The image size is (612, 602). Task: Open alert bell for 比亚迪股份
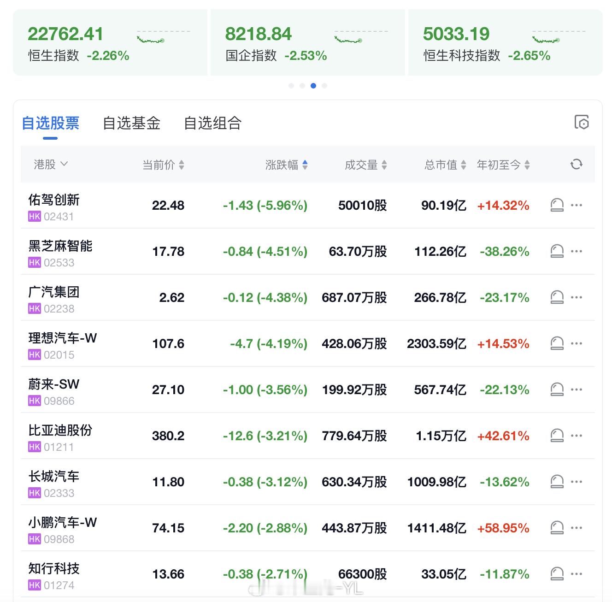(x=557, y=436)
